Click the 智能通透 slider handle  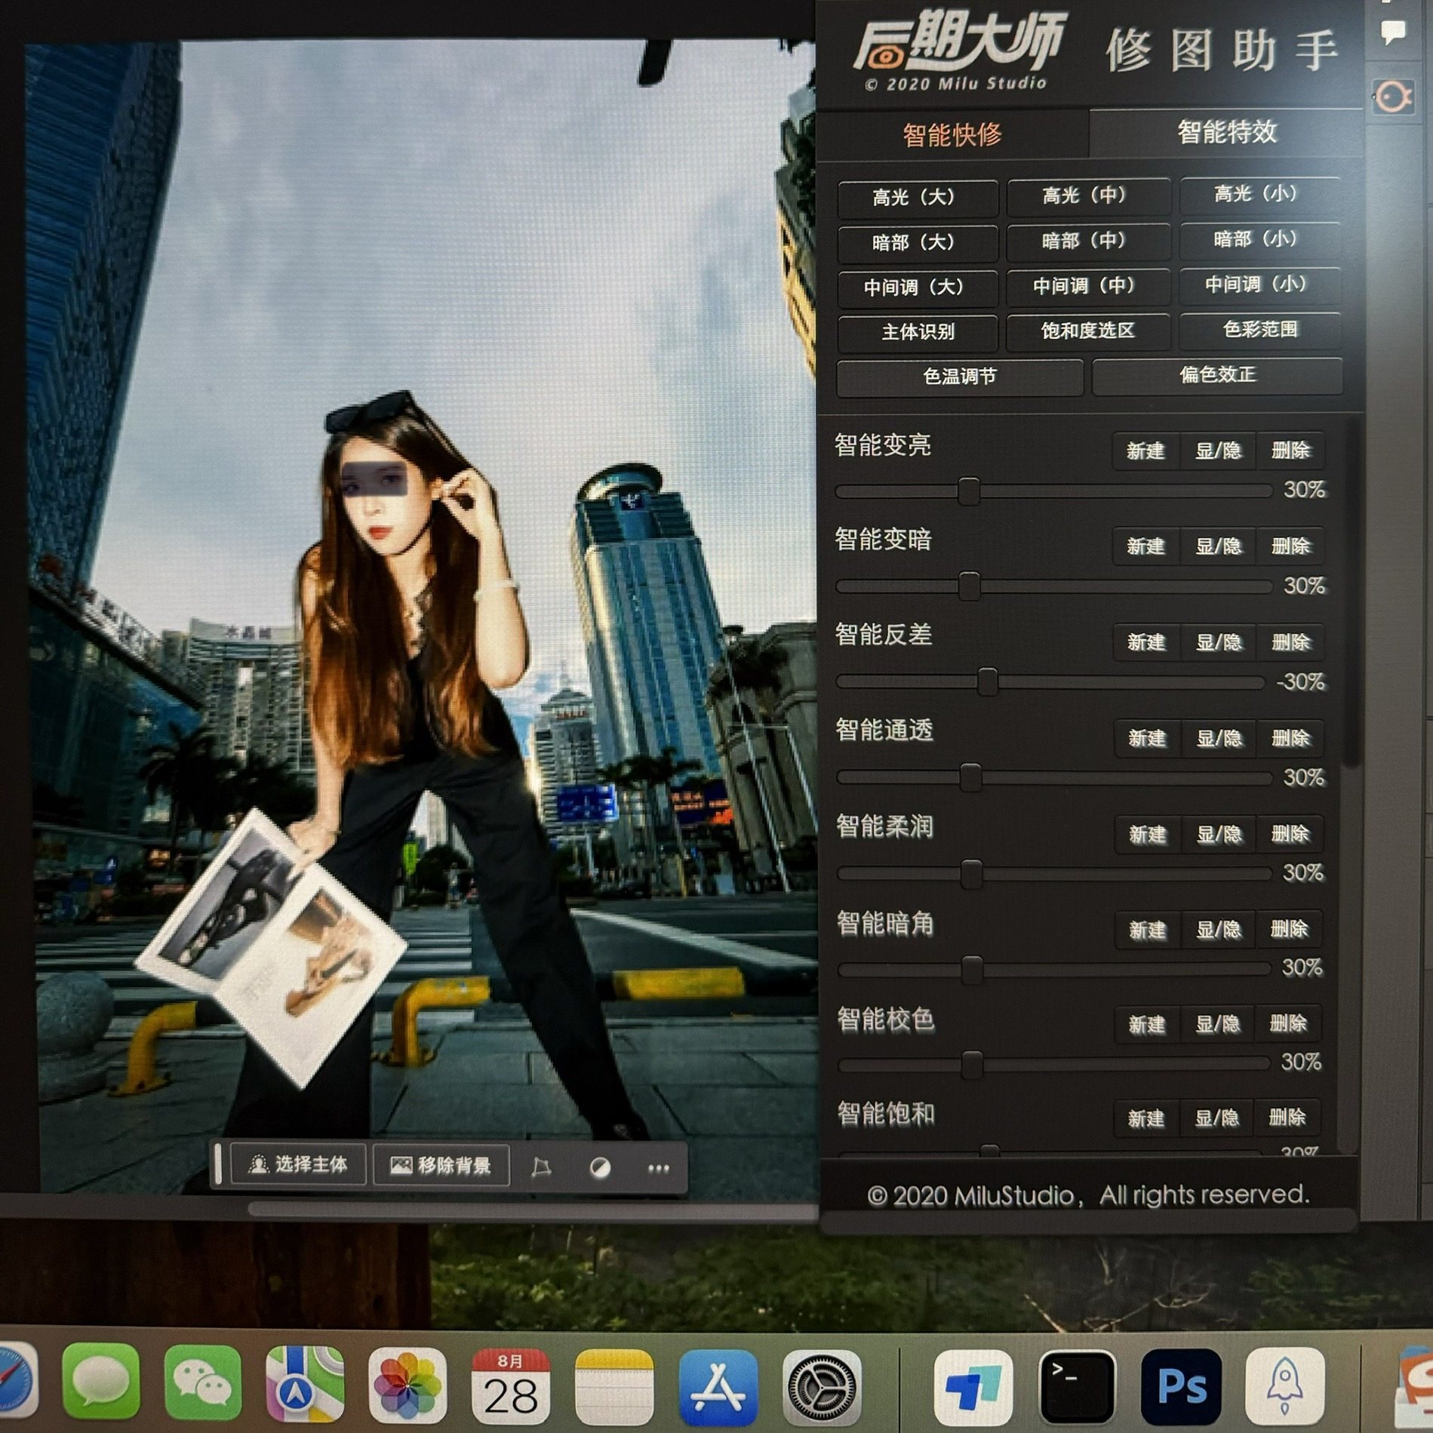coord(970,778)
